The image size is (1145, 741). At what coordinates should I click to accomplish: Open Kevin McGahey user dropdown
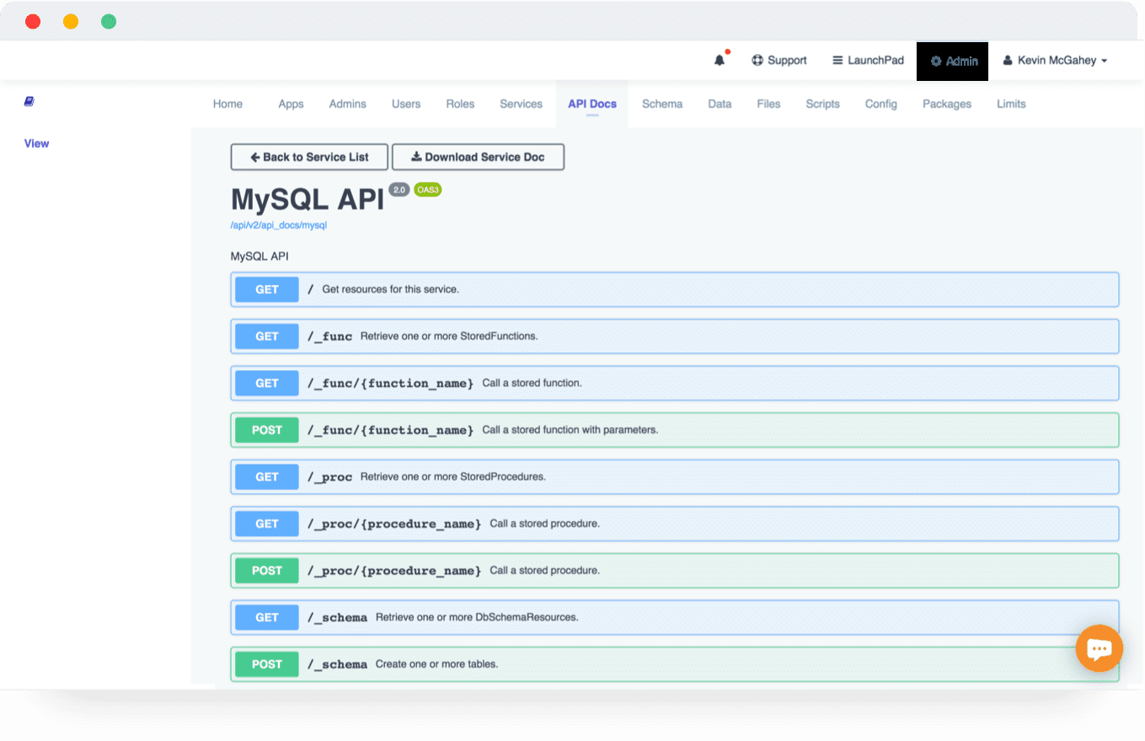(x=1054, y=61)
